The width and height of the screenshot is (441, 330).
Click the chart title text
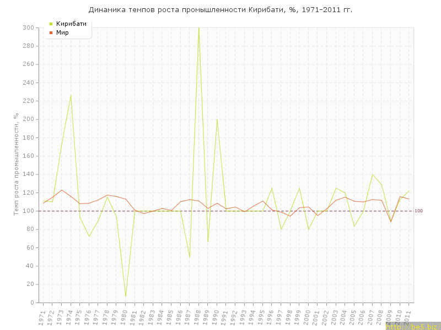(x=220, y=10)
